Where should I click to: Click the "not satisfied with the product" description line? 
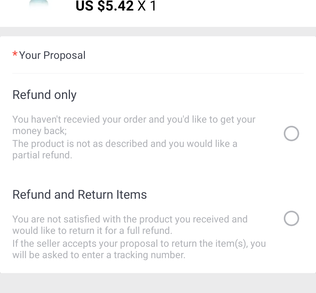[x=130, y=219]
